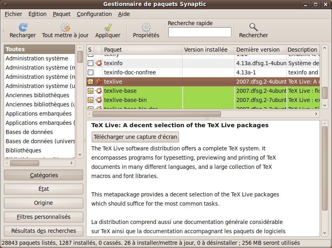Click the Ubuntu support icon beside texlive-base-bin
The width and height of the screenshot is (332, 248).
tap(99, 100)
